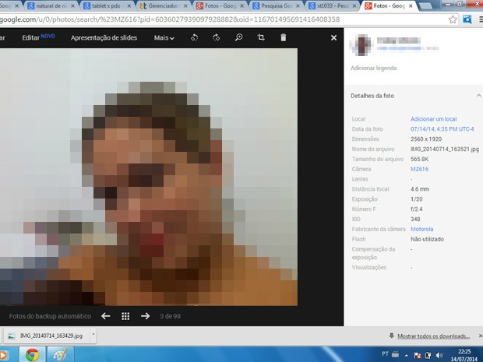Image resolution: width=483 pixels, height=362 pixels.
Task: Go to the next photo arrow
Action: coord(145,316)
